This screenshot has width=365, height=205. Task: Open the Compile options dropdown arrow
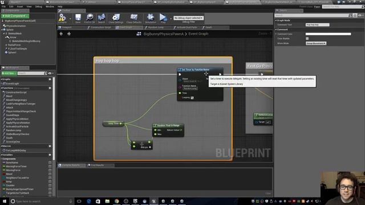(x=70, y=18)
